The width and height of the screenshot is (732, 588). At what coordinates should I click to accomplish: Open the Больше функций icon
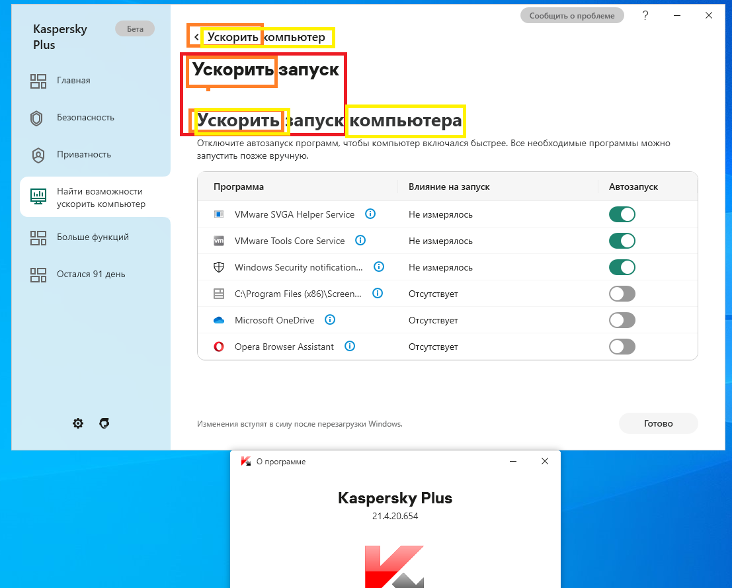[38, 237]
